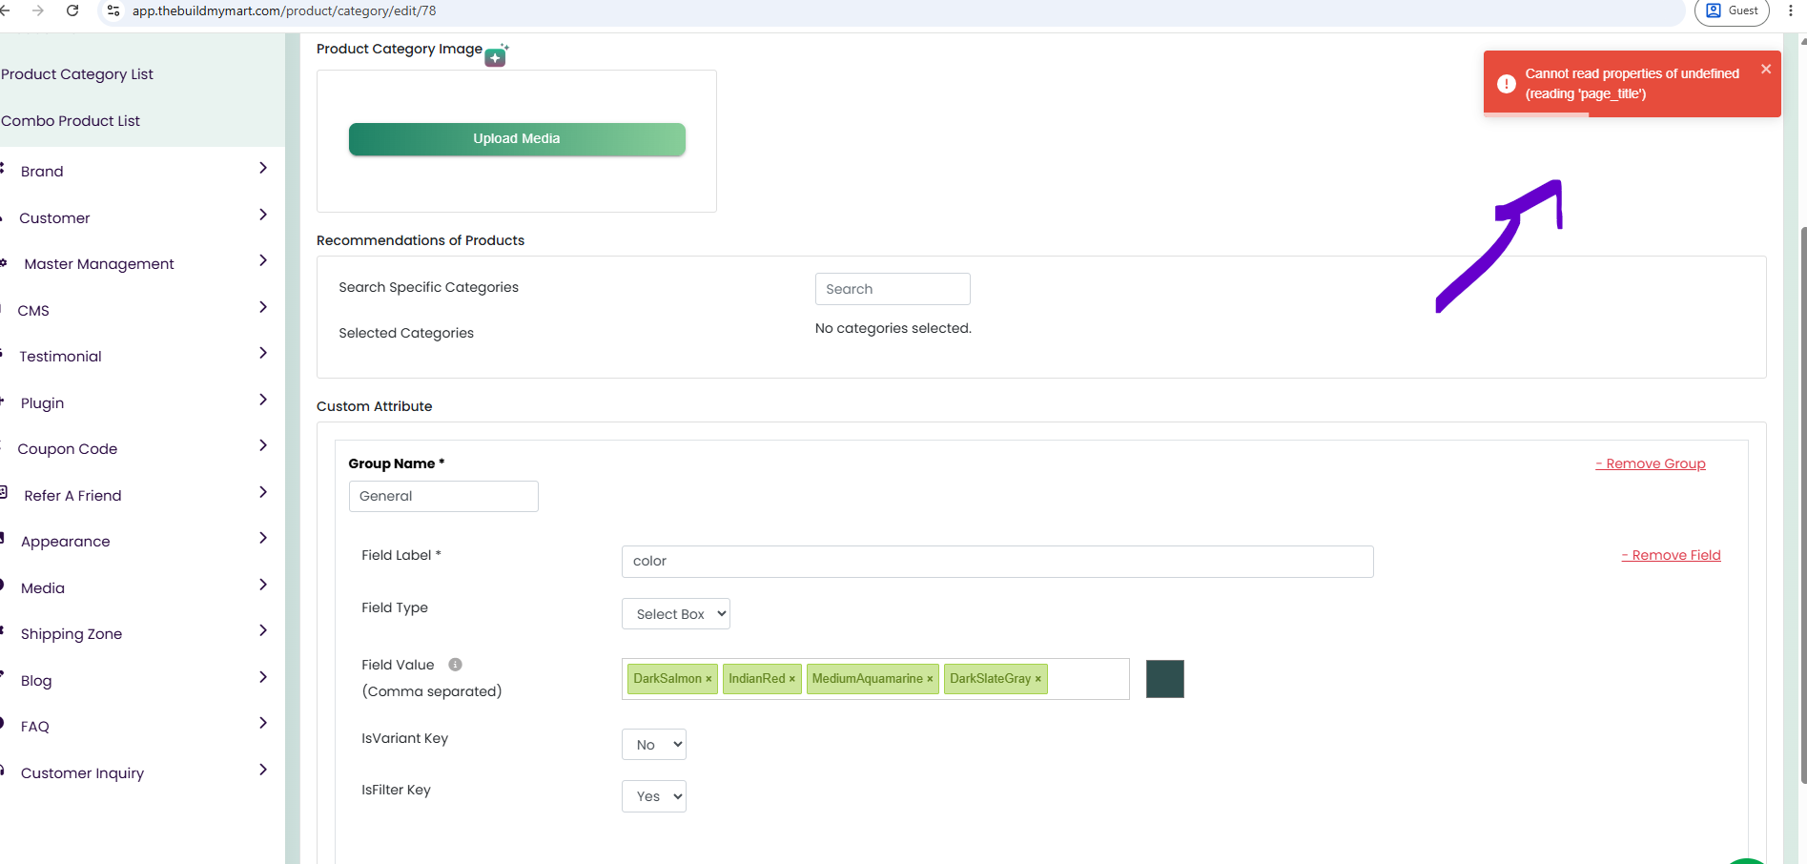Open the Plugin sidebar menu
The width and height of the screenshot is (1807, 864).
(x=43, y=403)
